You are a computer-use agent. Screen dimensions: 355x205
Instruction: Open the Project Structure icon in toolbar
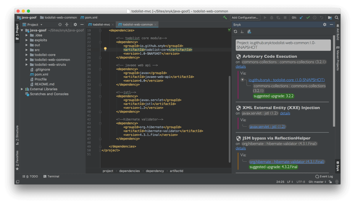click(x=330, y=18)
